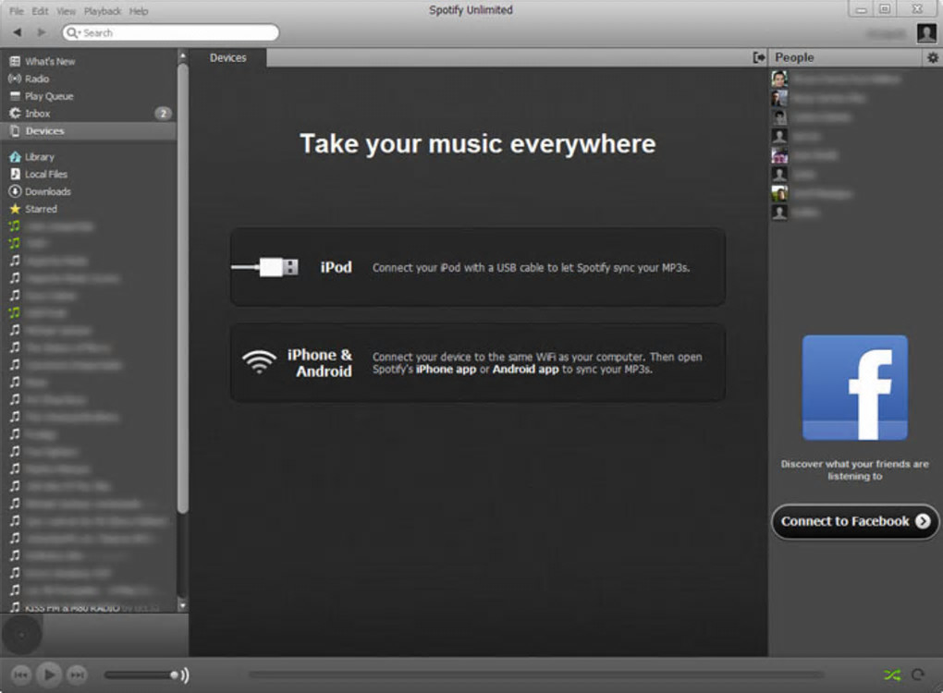This screenshot has width=943, height=693.
Task: Adjust the volume slider
Action: [x=141, y=675]
